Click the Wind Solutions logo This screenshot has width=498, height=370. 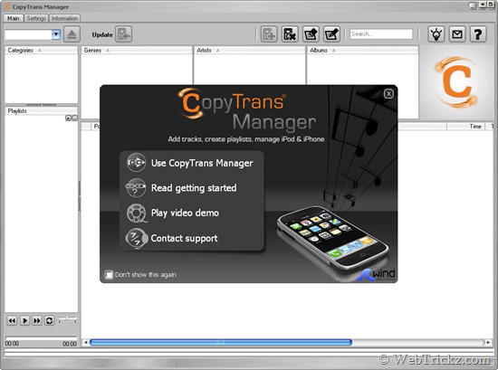377,275
